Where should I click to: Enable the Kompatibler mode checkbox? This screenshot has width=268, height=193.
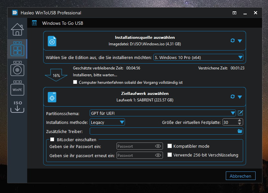[x=170, y=146]
